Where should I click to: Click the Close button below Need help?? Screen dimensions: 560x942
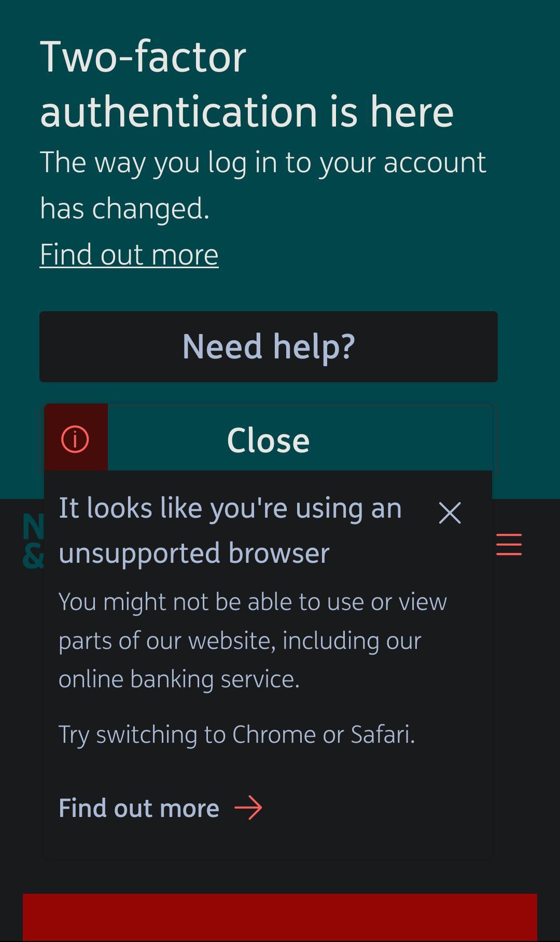point(268,439)
